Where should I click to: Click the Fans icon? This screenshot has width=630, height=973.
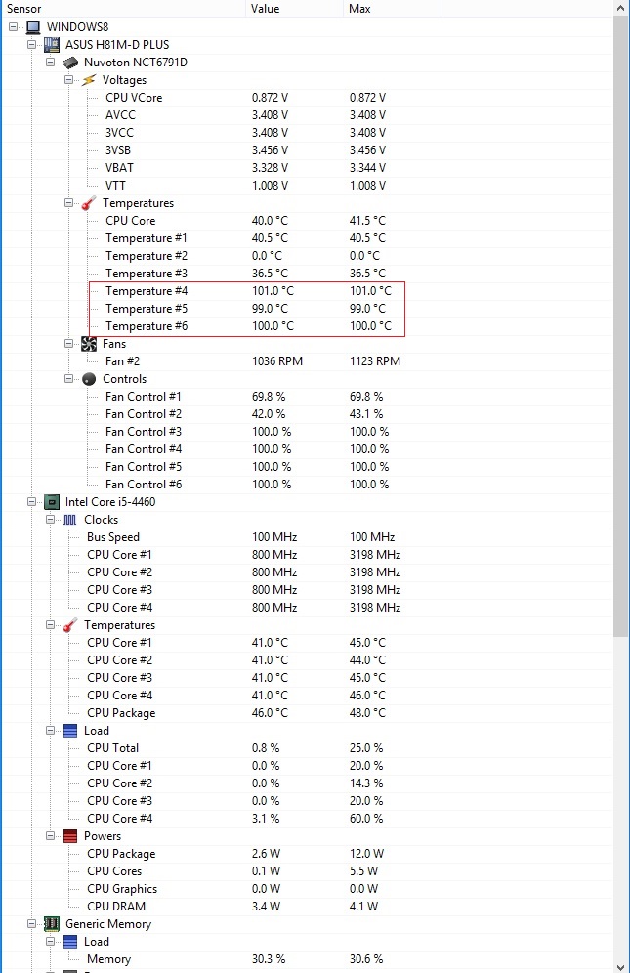pos(90,344)
